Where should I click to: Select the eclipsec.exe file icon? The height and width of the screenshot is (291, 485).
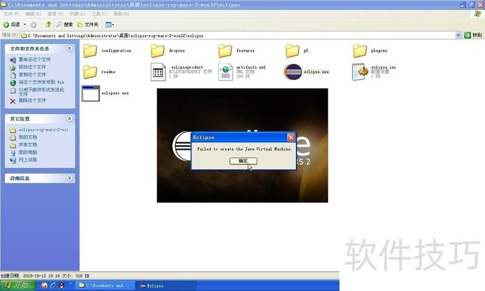coord(90,93)
